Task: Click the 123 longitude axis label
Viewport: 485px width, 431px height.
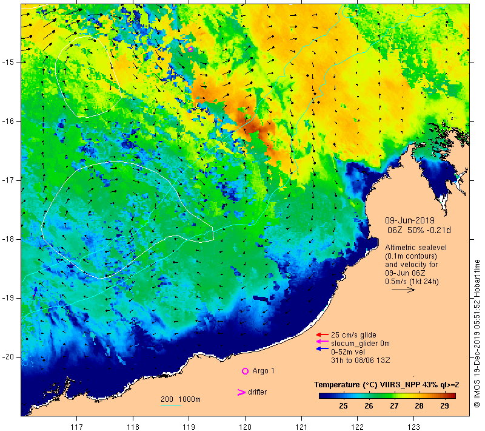Action: coord(413,427)
